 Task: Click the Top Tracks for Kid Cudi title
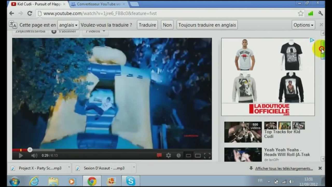point(282,134)
